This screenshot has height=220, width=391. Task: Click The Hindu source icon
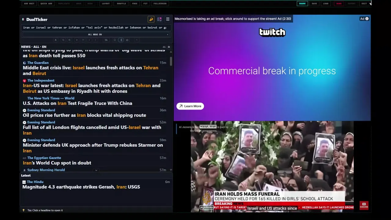24,182
